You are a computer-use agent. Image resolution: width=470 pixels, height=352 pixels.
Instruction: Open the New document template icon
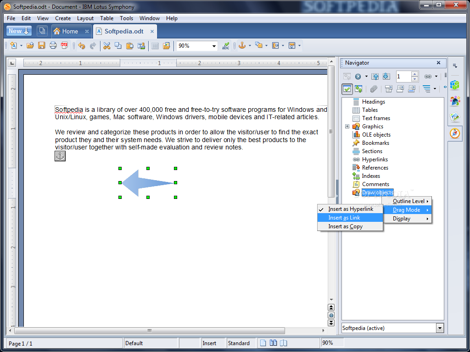click(13, 45)
